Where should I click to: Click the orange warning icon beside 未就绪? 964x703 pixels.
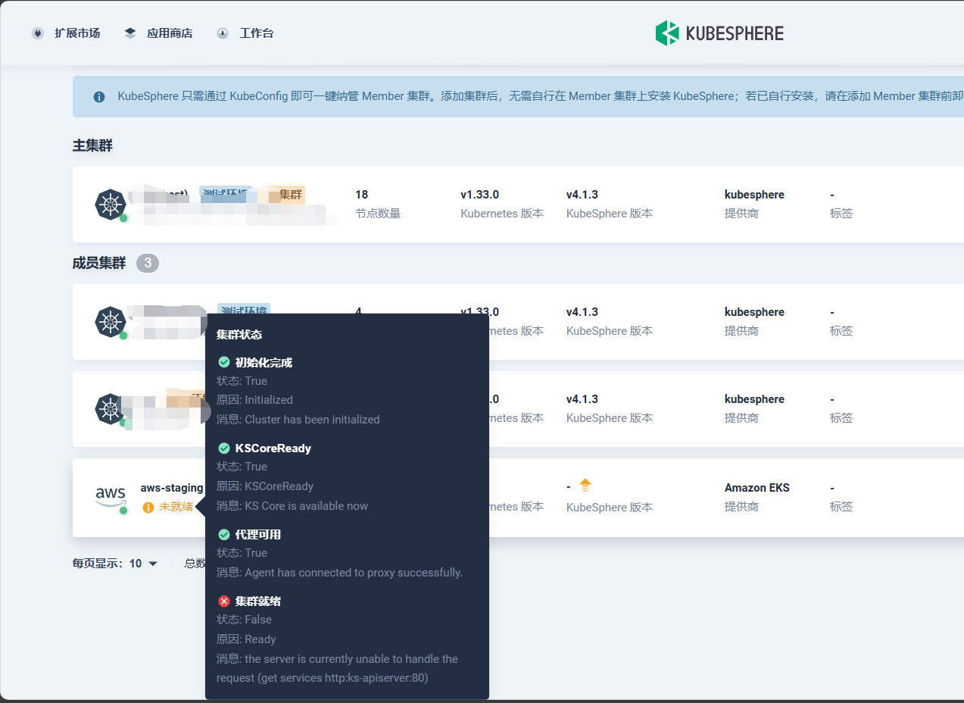pos(148,507)
